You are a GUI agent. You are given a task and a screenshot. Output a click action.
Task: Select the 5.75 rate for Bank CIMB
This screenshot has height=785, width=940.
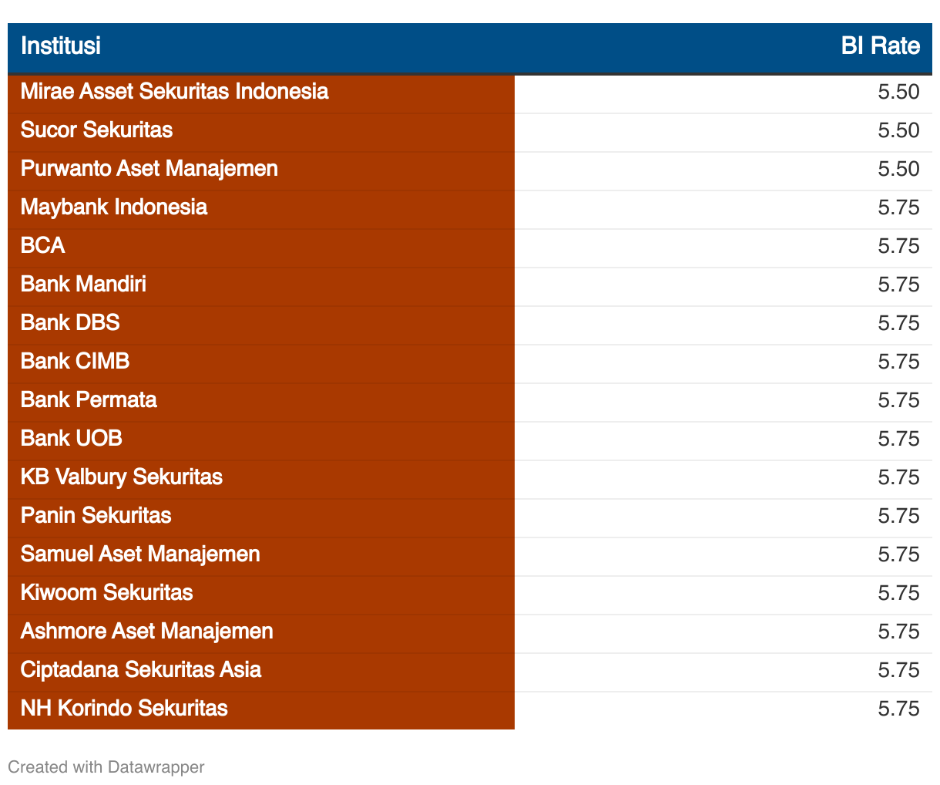click(x=898, y=362)
